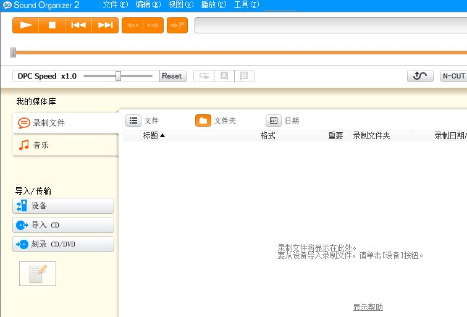Click the orange track mark flag button

(177, 25)
